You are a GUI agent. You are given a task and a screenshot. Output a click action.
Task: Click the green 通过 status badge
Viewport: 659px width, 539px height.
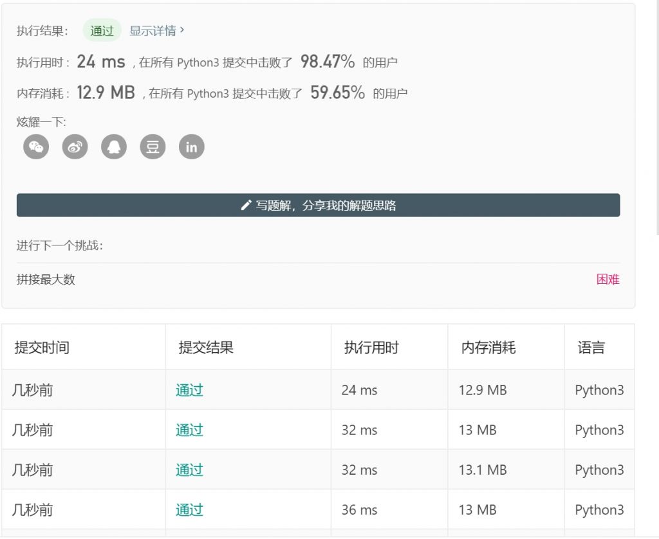(102, 31)
